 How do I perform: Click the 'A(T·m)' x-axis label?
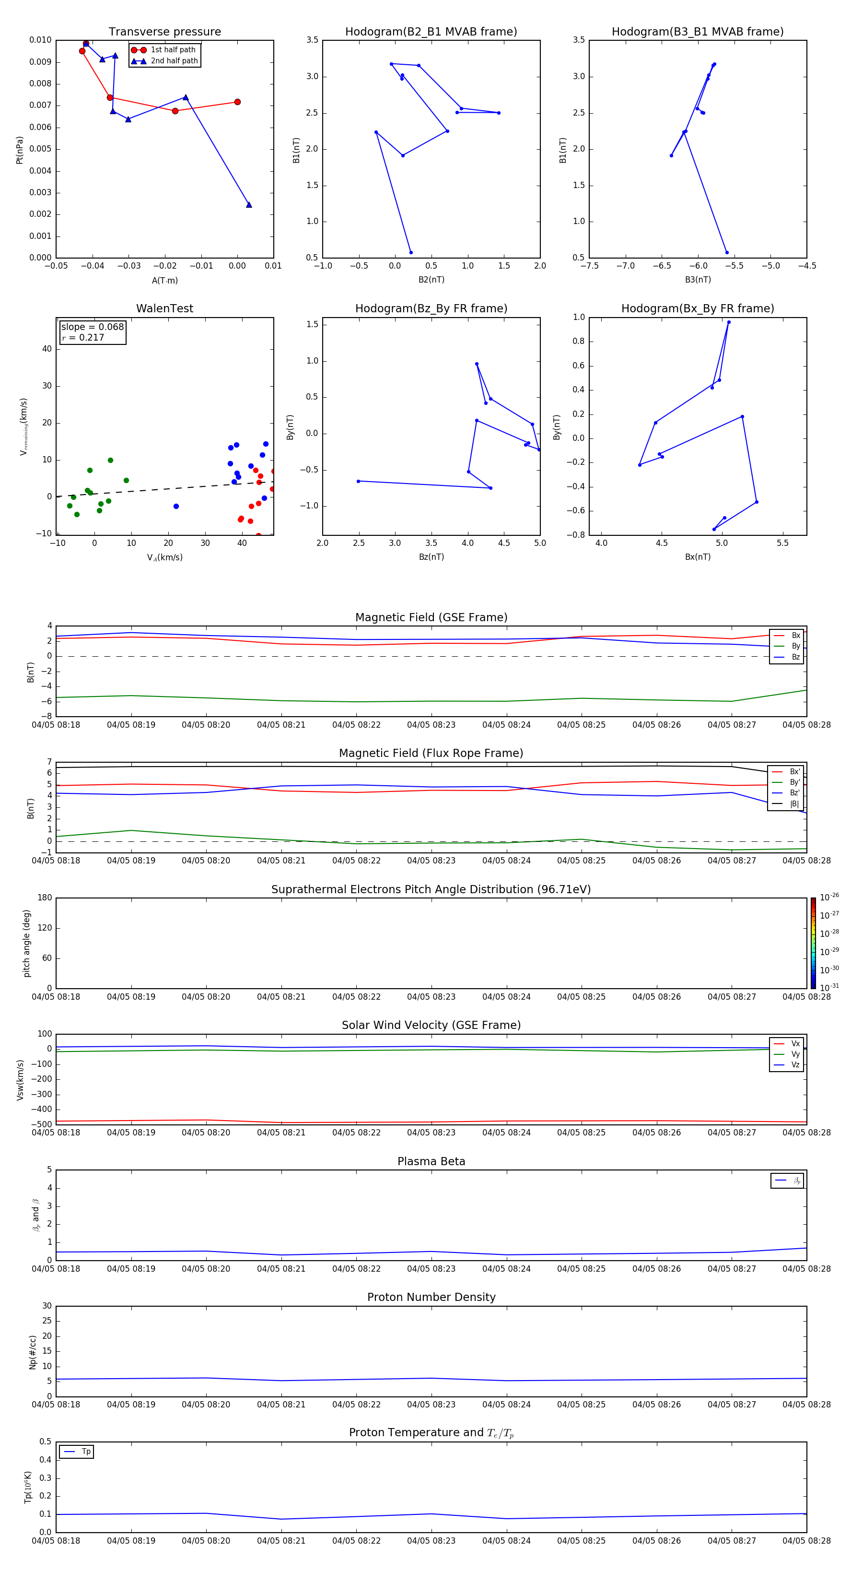tap(164, 280)
